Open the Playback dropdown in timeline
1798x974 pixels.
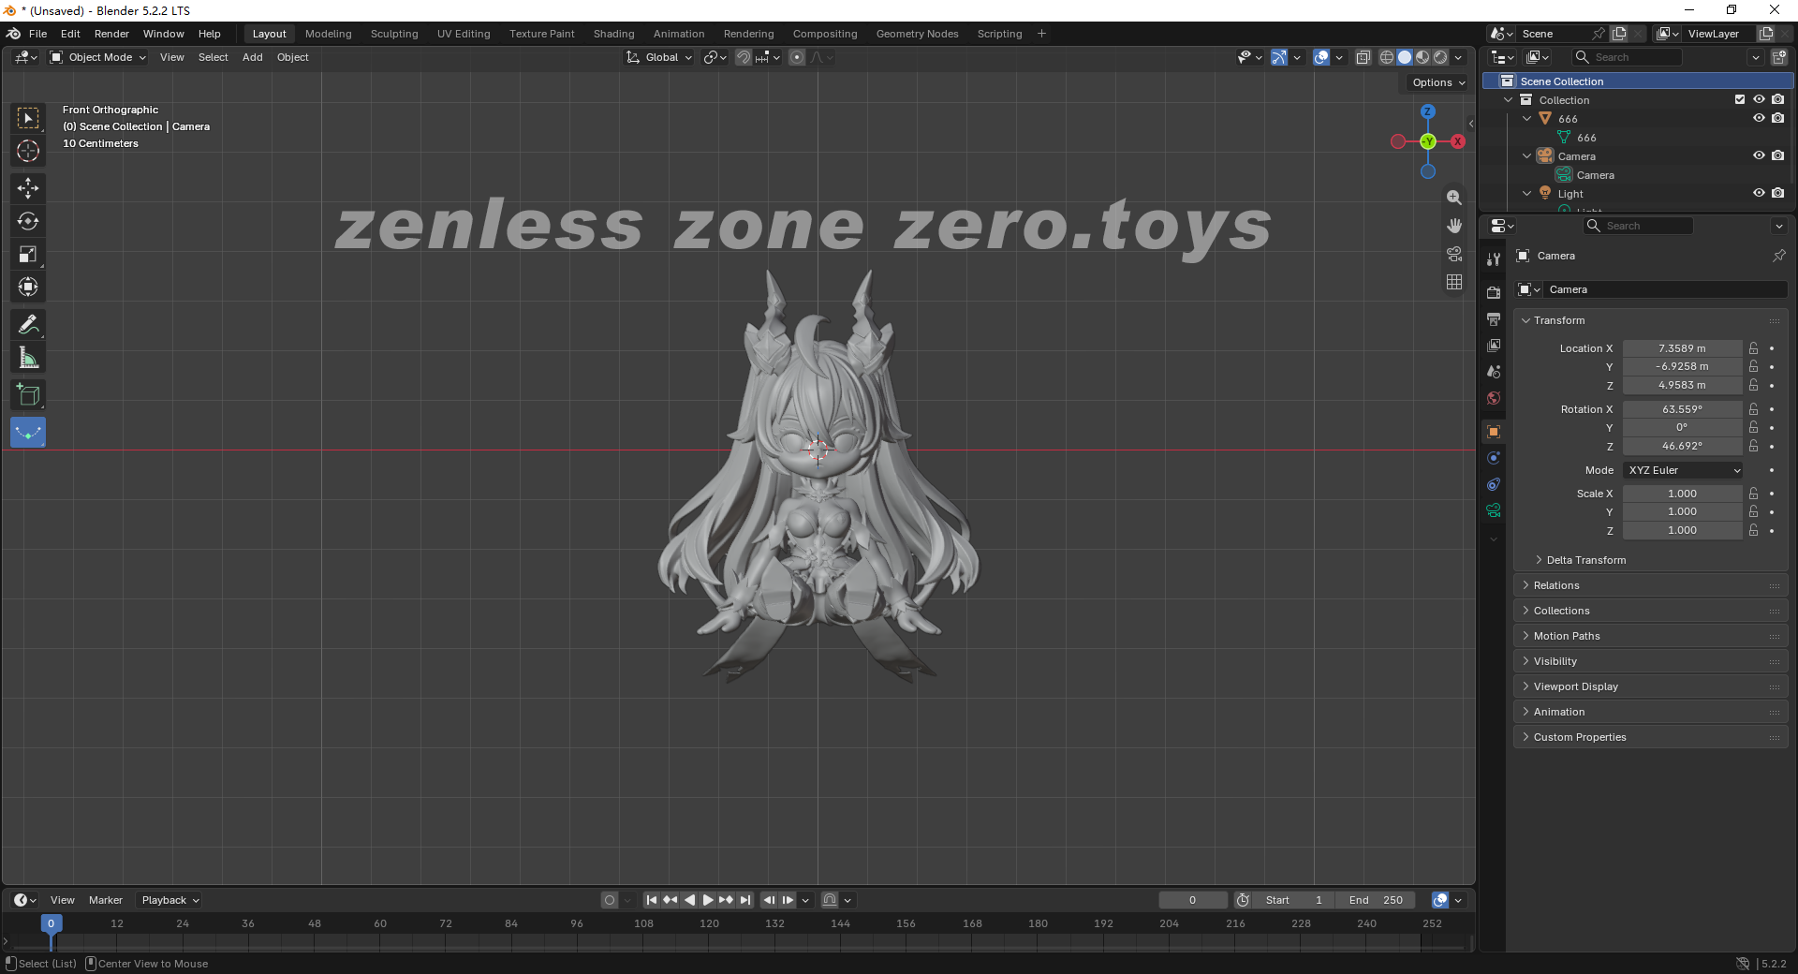click(170, 900)
